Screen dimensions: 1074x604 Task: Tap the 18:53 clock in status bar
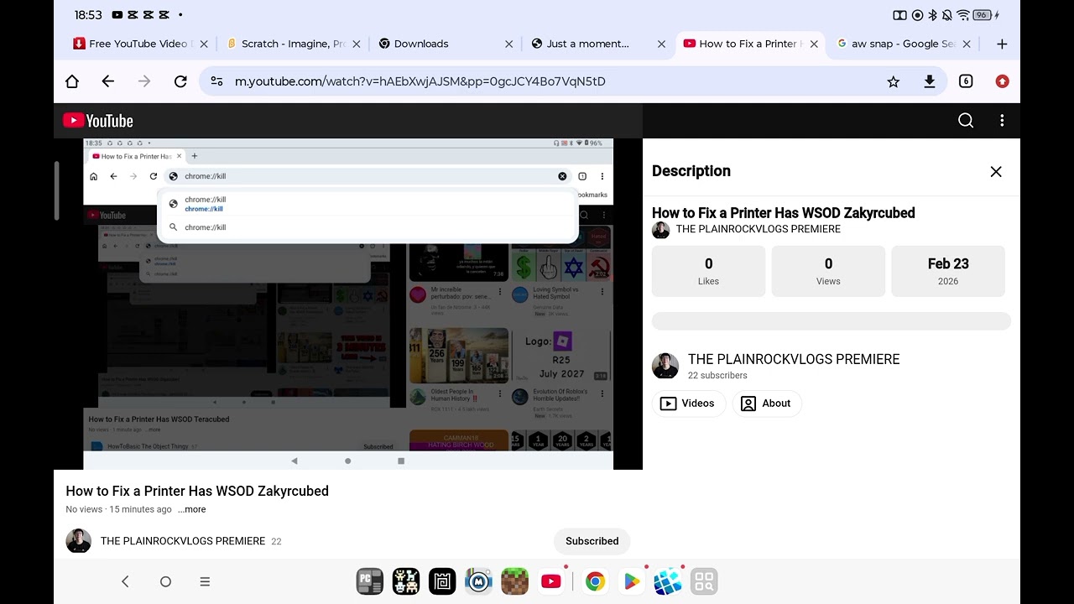tap(88, 15)
